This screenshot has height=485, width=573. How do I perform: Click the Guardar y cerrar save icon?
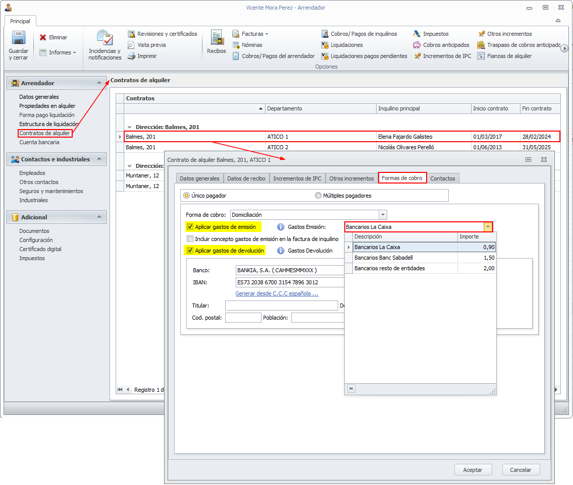[18, 38]
